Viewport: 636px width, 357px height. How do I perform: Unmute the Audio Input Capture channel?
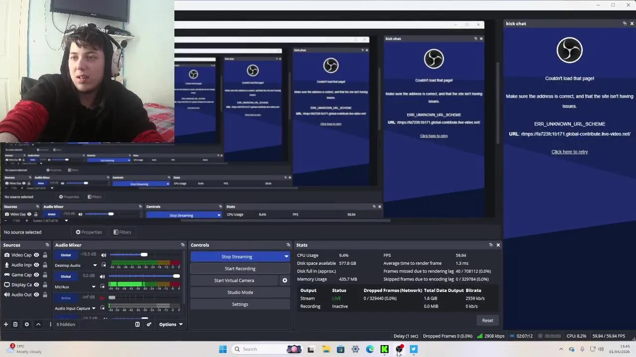point(102,297)
